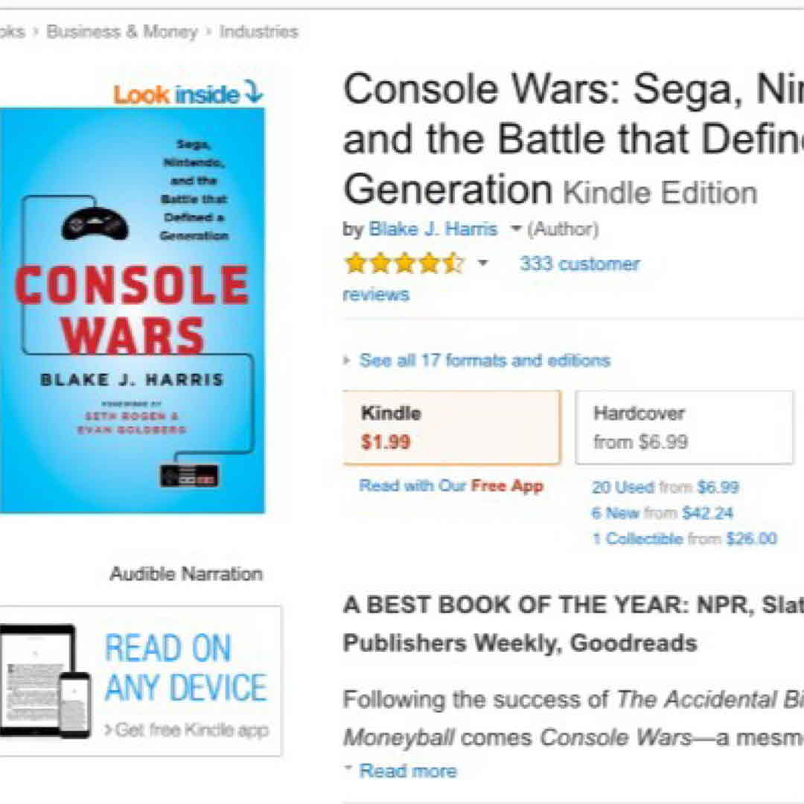Open the Console Wars book cover

click(132, 310)
